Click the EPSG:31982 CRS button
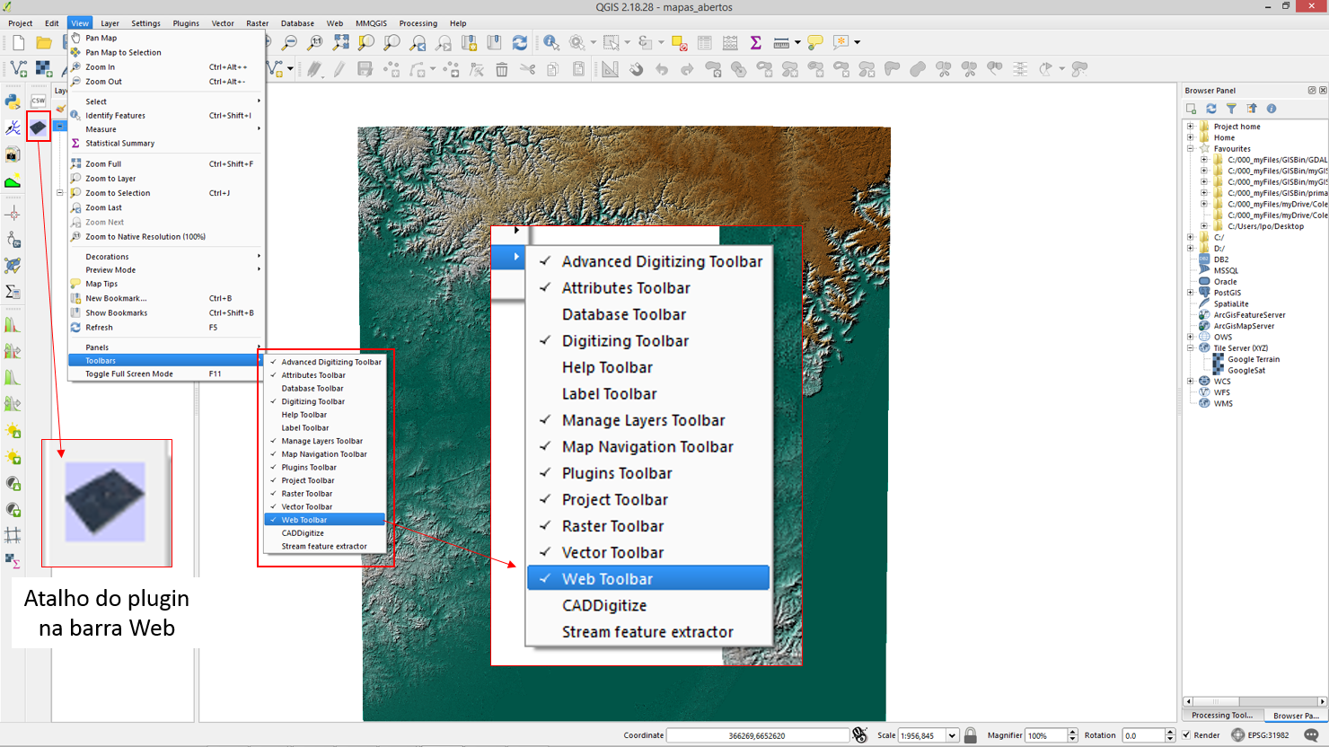The width and height of the screenshot is (1329, 747). pos(1261,735)
